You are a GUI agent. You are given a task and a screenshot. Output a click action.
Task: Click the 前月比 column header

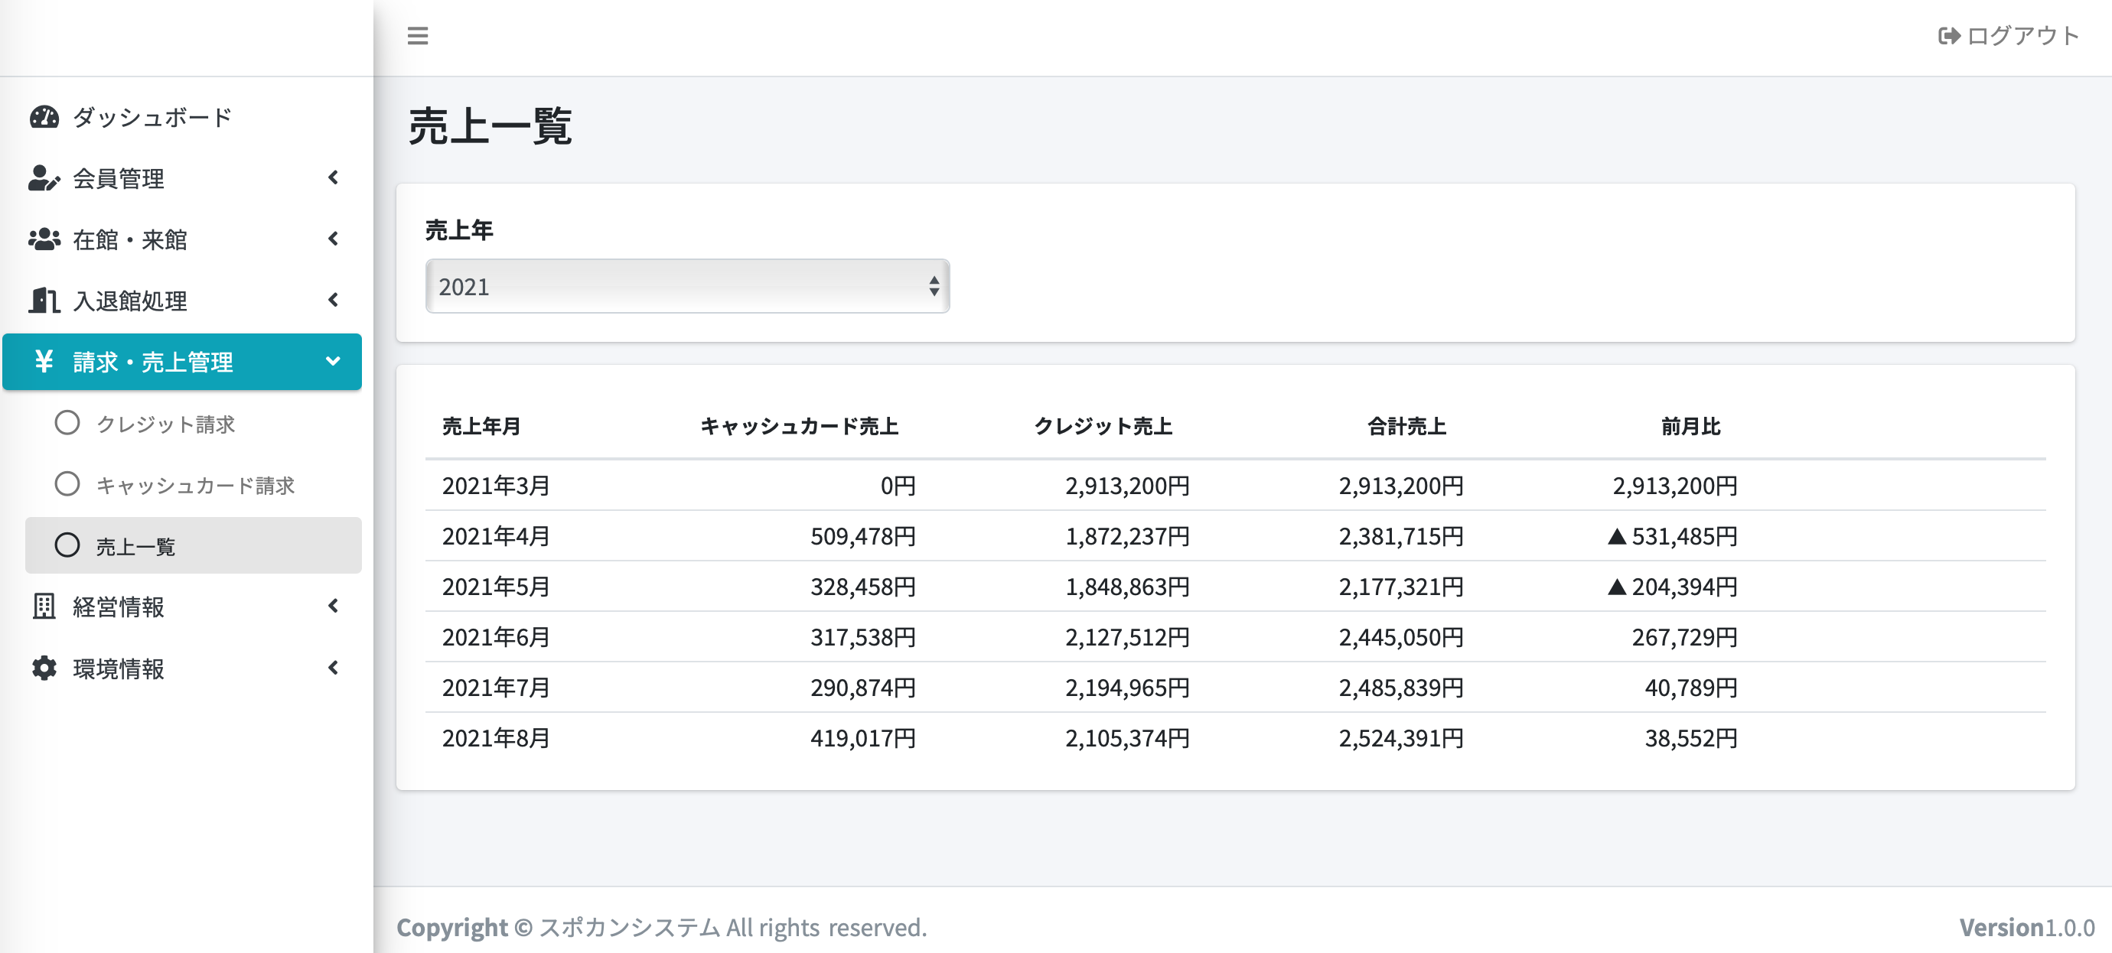tap(1690, 426)
